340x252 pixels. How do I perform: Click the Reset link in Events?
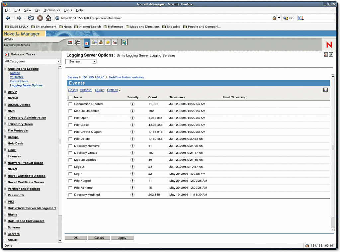pos(72,90)
